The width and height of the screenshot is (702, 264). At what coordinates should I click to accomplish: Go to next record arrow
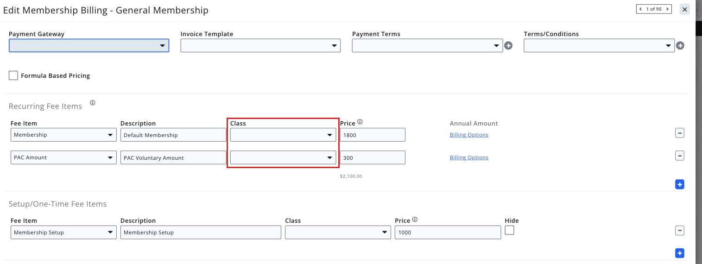tap(667, 9)
